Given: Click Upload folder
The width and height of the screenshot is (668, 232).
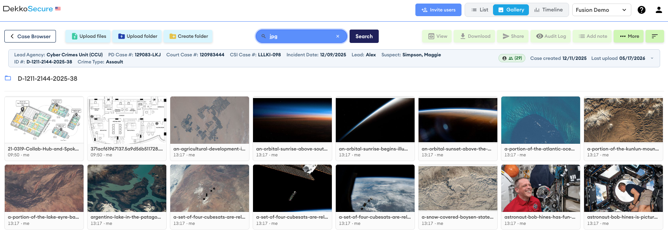Looking at the screenshot, I should pyautogui.click(x=138, y=36).
